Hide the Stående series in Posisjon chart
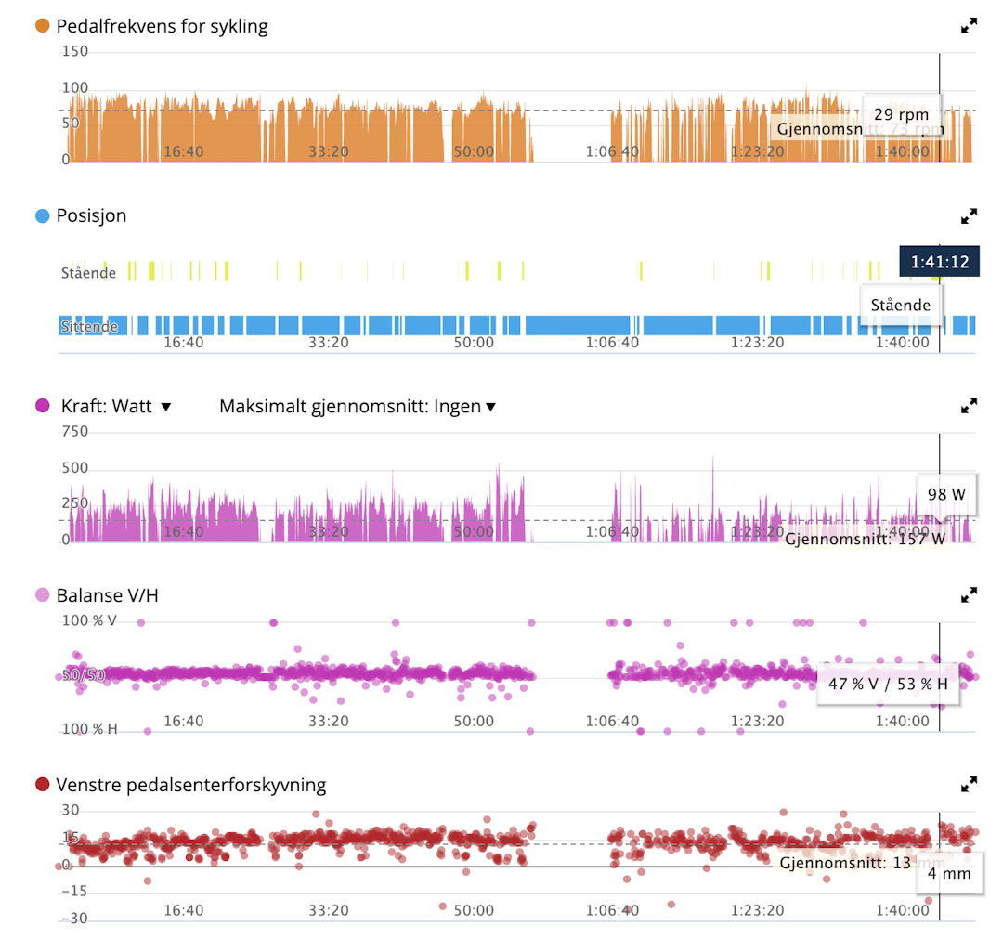Viewport: 1003px width, 939px height. [x=88, y=273]
